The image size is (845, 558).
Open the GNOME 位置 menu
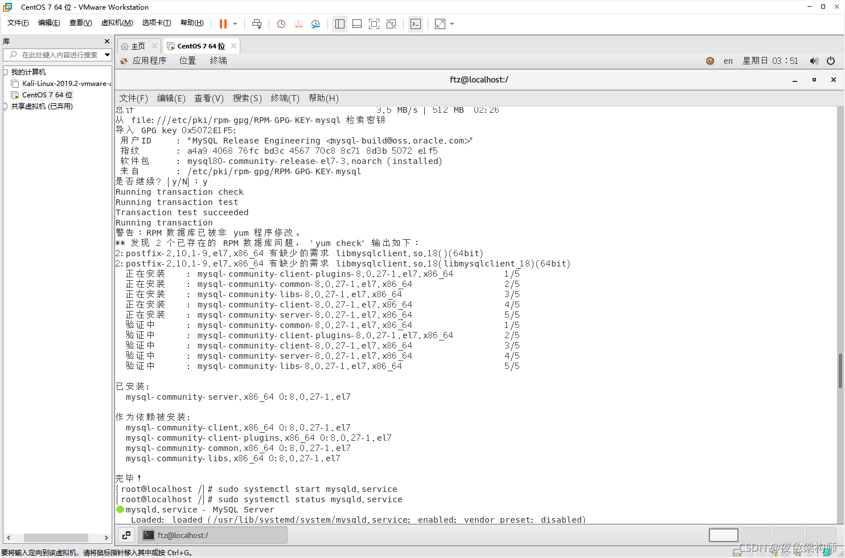pyautogui.click(x=187, y=60)
